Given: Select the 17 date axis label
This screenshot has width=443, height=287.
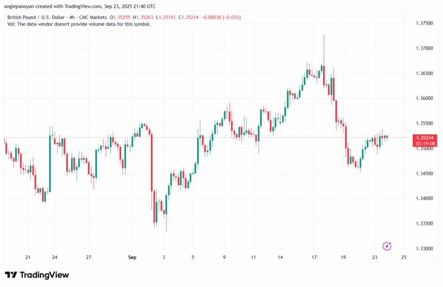Looking at the screenshot, I should coord(315,258).
